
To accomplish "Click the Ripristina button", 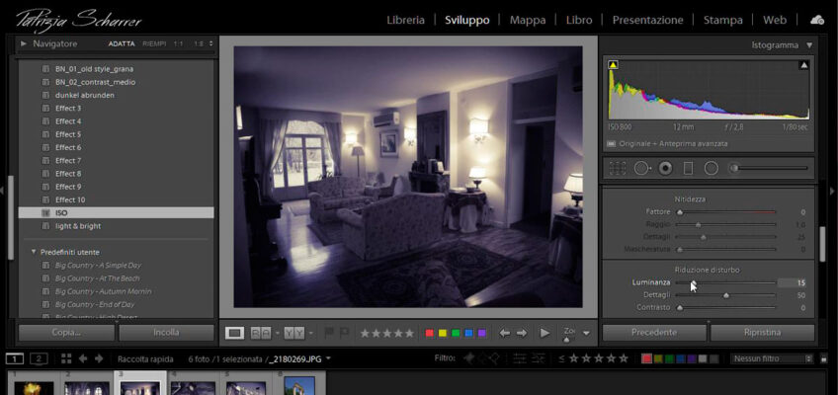I will point(762,332).
